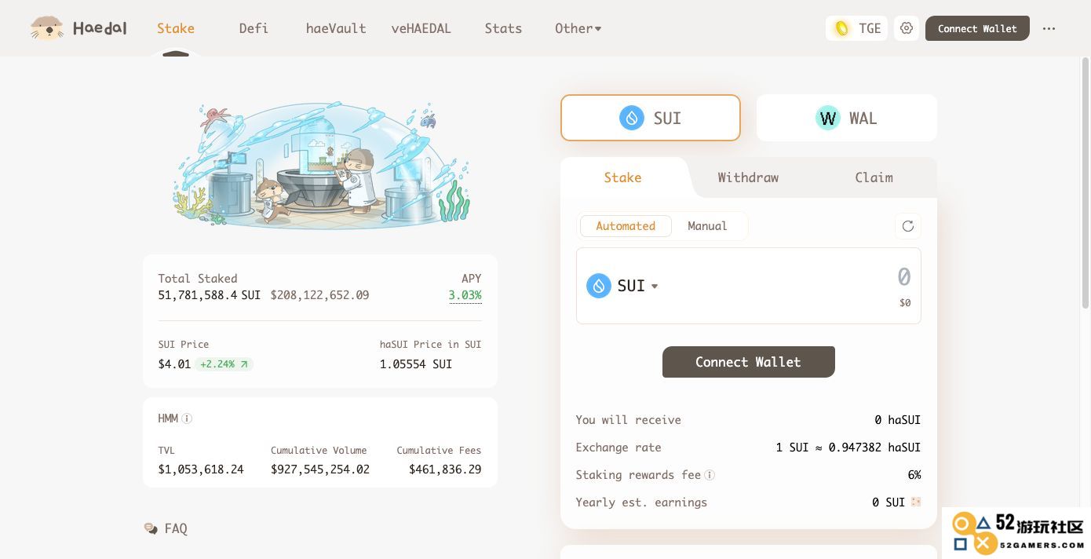This screenshot has height=559, width=1091.
Task: Expand the Other menu dropdown
Action: click(x=578, y=28)
